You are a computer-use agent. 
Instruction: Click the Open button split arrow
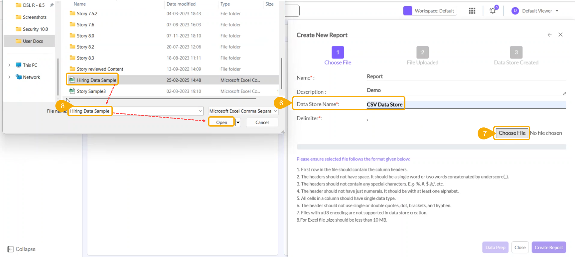[238, 122]
